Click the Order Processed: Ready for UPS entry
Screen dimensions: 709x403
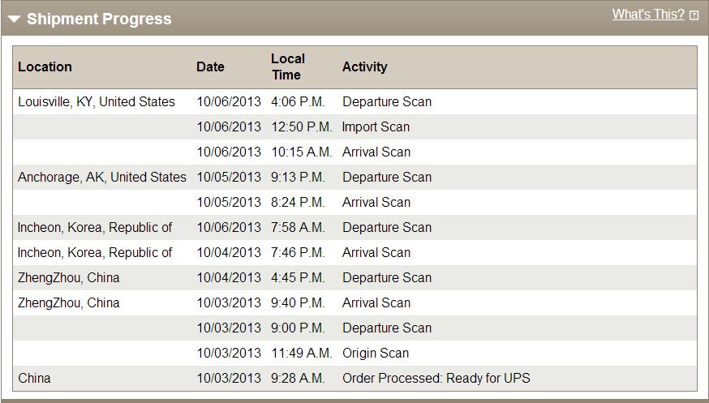coord(436,378)
